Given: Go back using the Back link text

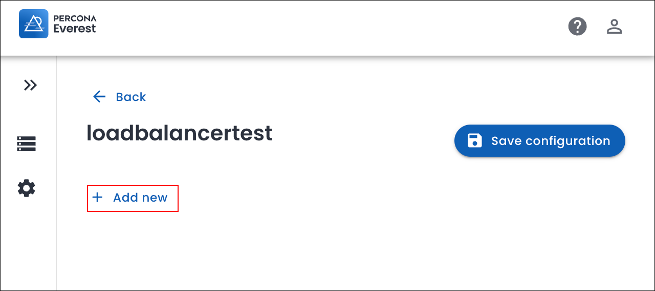Looking at the screenshot, I should (131, 97).
